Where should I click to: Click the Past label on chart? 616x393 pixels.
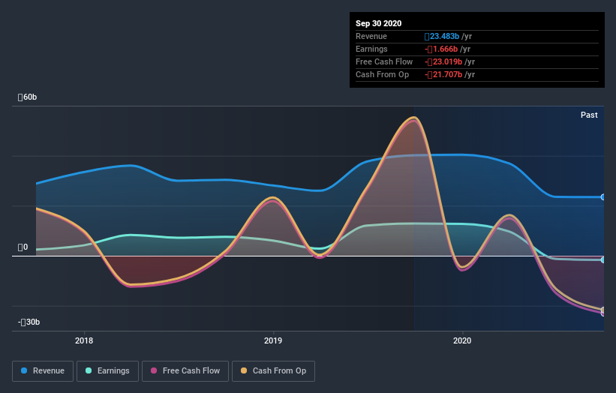[x=589, y=115]
